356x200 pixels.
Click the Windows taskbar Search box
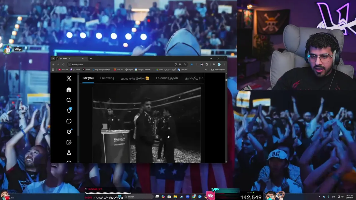pyautogui.click(x=139, y=197)
